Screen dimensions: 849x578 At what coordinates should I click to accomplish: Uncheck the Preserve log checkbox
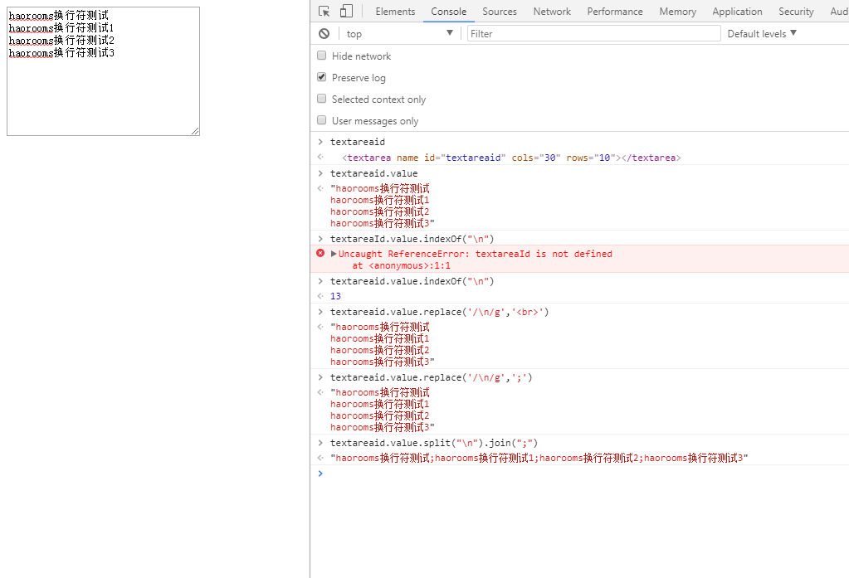(322, 77)
